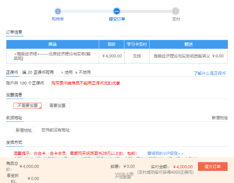
Task: Click the 享受折扣 ¥0.00 amount
Action: click(x=33, y=179)
